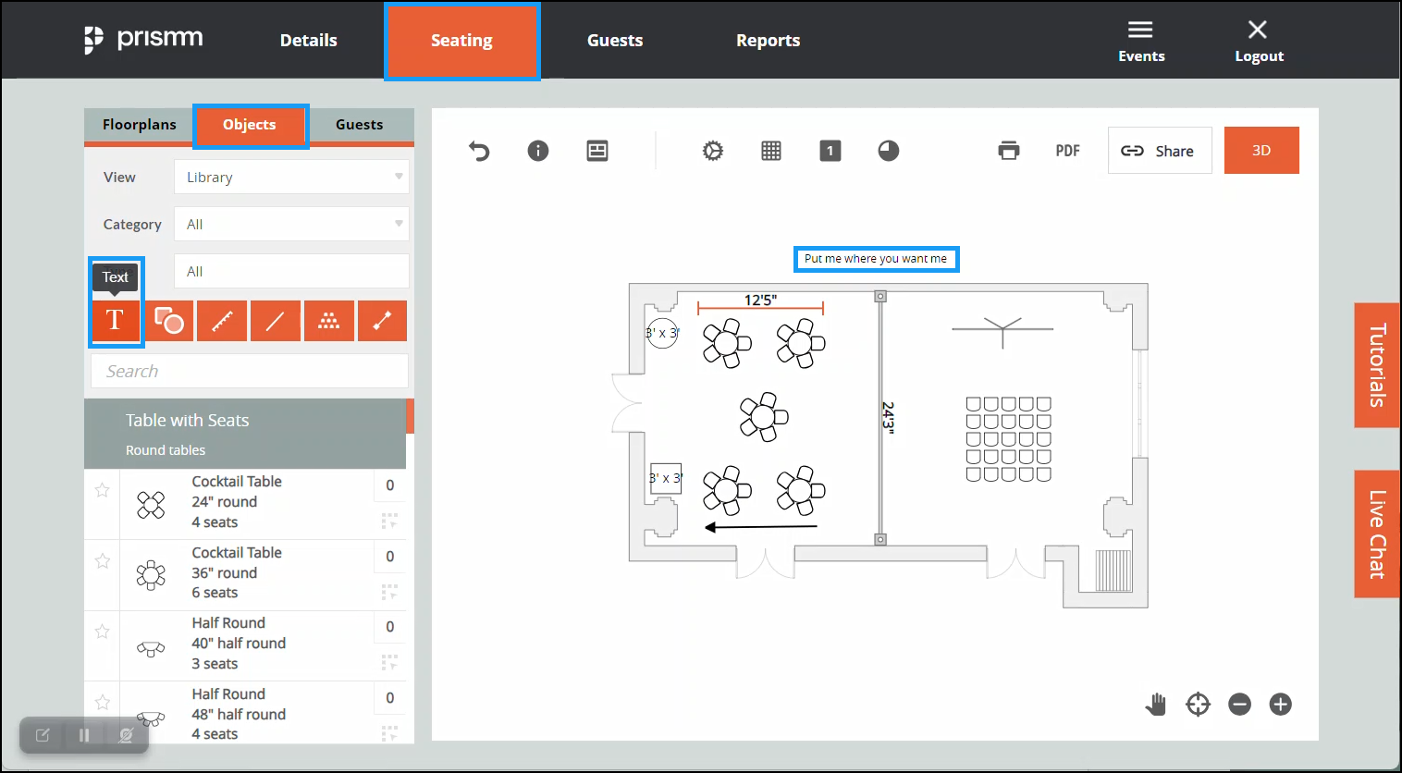Click the Half Round 48" quantity field
This screenshot has height=773, width=1402.
pyautogui.click(x=390, y=698)
